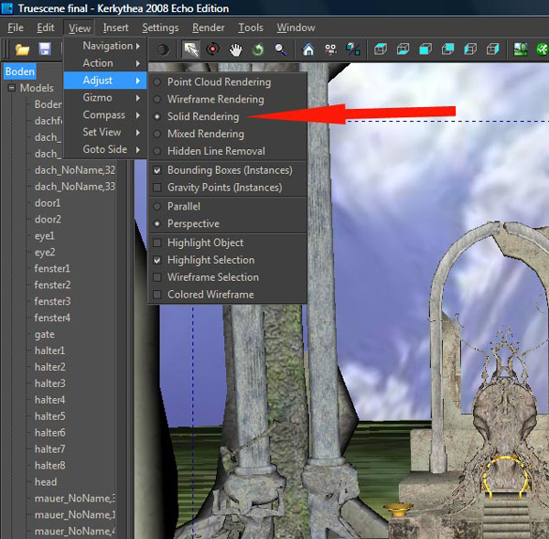Select door2 in the model tree
Screen dimensions: 549x539
click(48, 220)
